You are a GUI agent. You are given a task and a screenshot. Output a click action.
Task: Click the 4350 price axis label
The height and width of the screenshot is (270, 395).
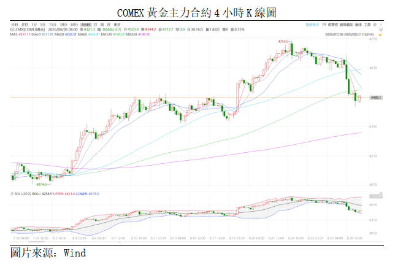coord(373,126)
